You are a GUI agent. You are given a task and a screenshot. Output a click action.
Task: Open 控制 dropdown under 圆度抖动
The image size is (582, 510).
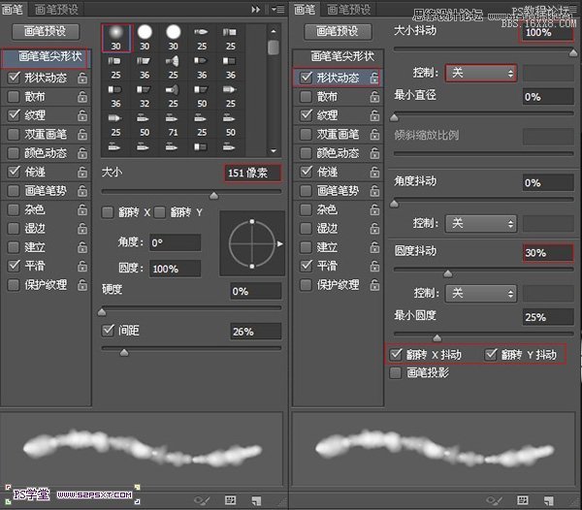pos(481,294)
